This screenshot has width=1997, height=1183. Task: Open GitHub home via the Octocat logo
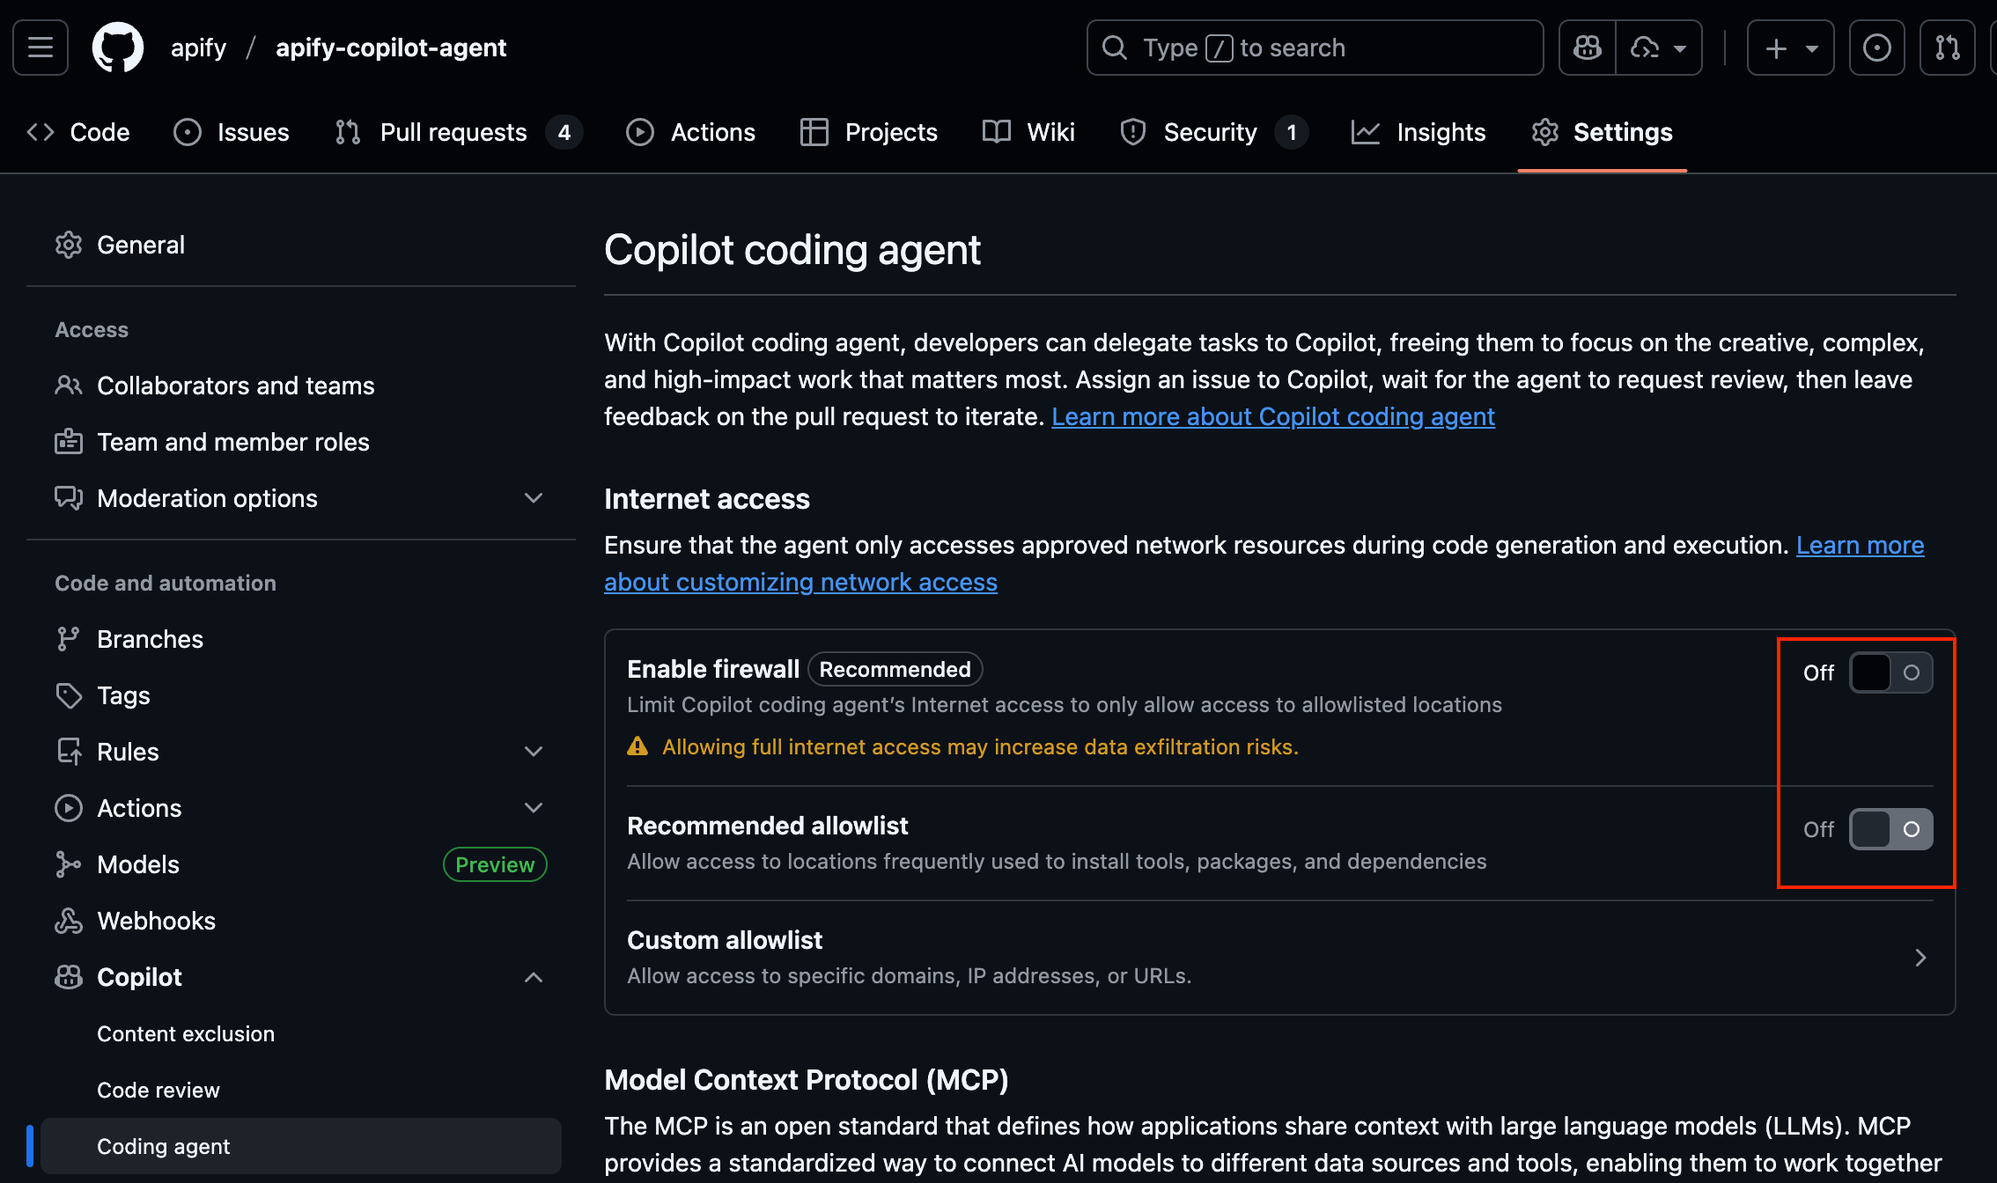coord(117,47)
